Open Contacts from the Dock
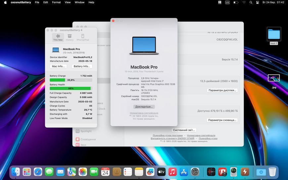The height and width of the screenshot is (180, 288). point(117,172)
